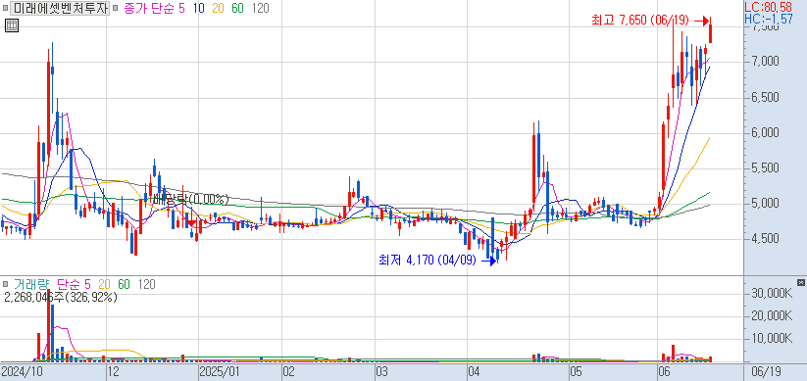Click the 4,500 price axis label
The image size is (807, 381).
click(x=764, y=239)
